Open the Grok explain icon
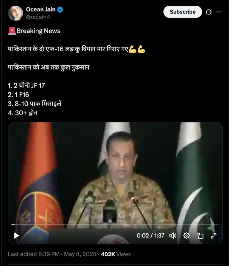 point(209,12)
